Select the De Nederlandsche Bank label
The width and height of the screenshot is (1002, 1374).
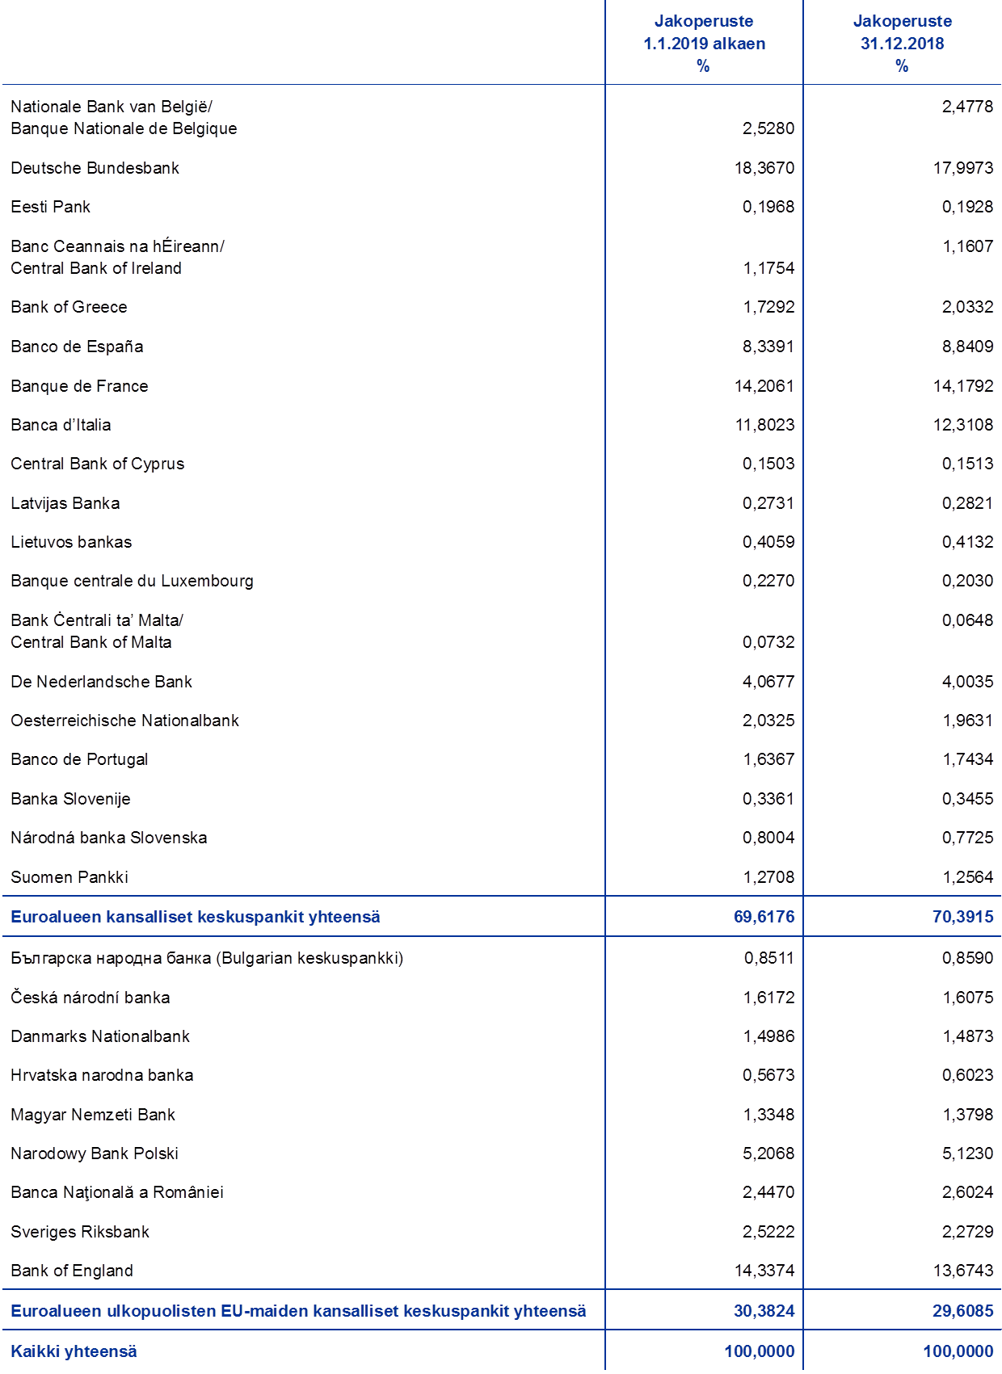101,682
